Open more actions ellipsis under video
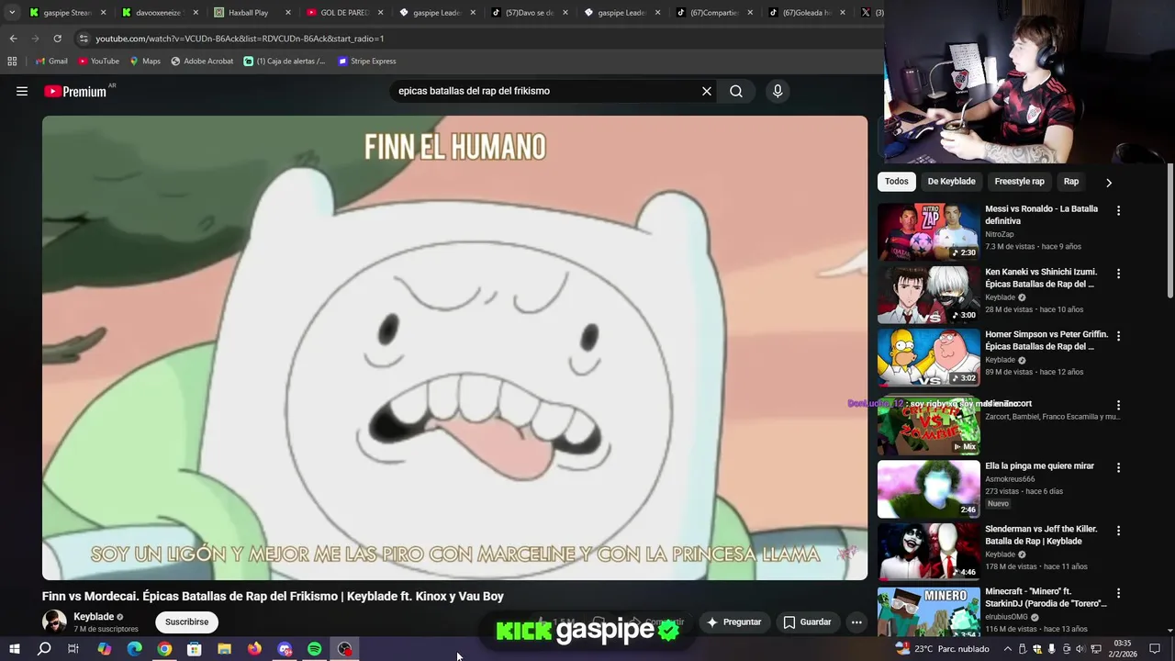1175x661 pixels. [x=856, y=622]
